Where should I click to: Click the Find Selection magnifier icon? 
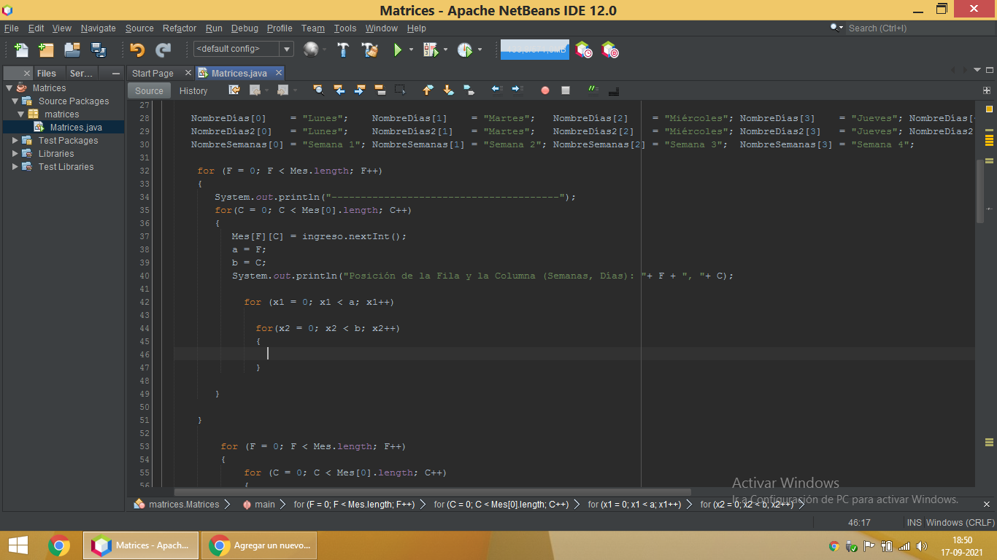coord(318,90)
